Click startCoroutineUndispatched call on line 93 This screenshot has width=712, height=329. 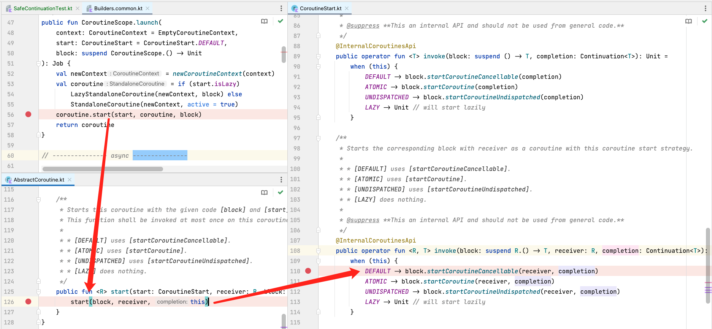click(x=493, y=97)
